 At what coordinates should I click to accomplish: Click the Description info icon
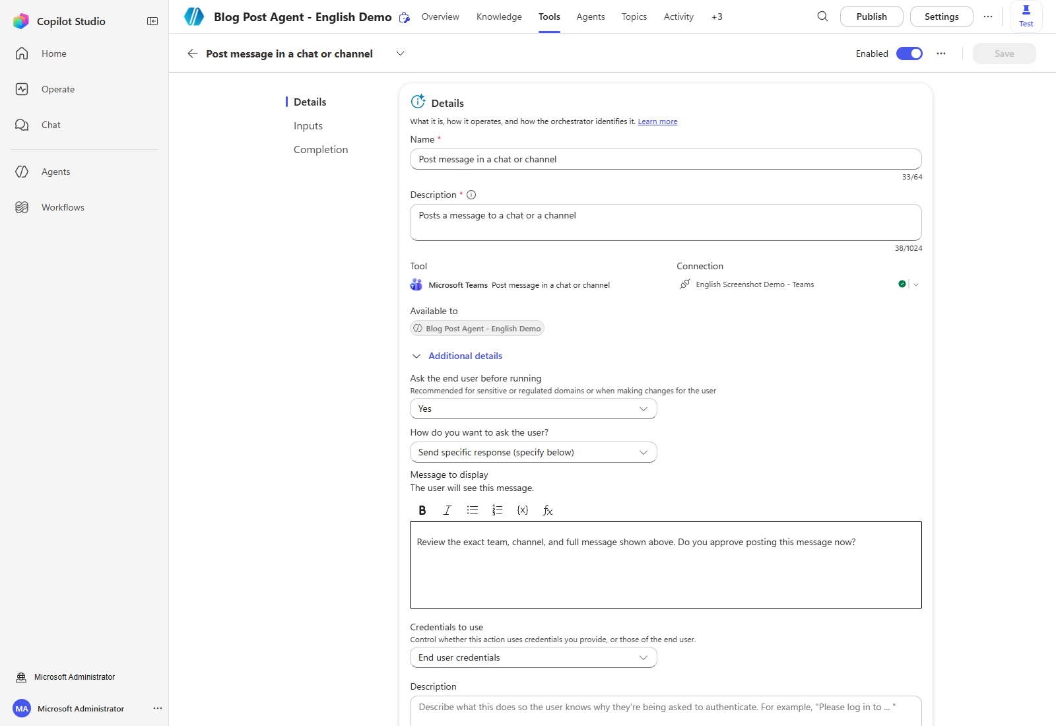[471, 195]
